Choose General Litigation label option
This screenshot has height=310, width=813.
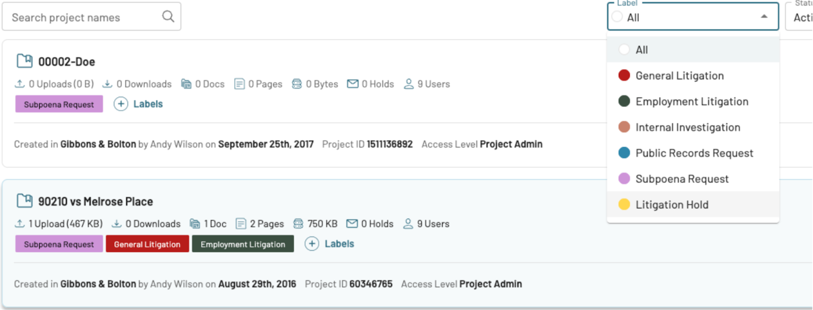coord(693,76)
